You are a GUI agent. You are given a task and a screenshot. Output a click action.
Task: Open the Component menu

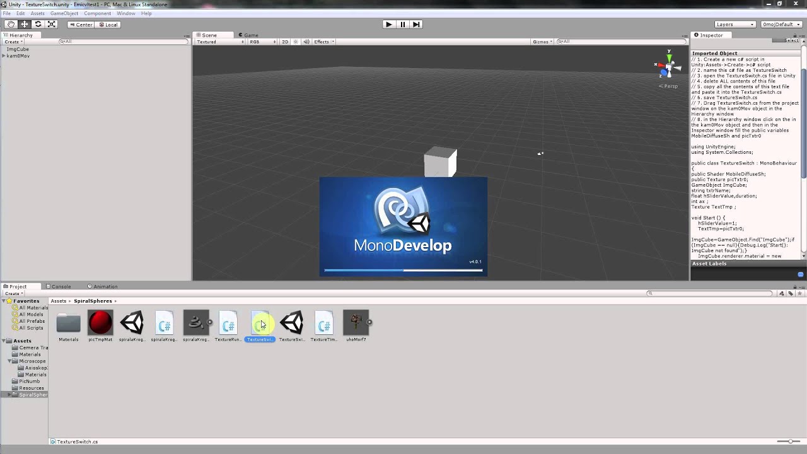[97, 13]
